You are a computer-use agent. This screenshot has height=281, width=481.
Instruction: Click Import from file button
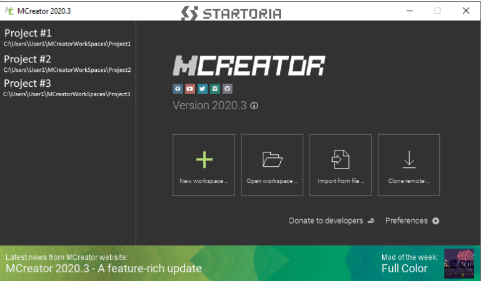pyautogui.click(x=340, y=165)
